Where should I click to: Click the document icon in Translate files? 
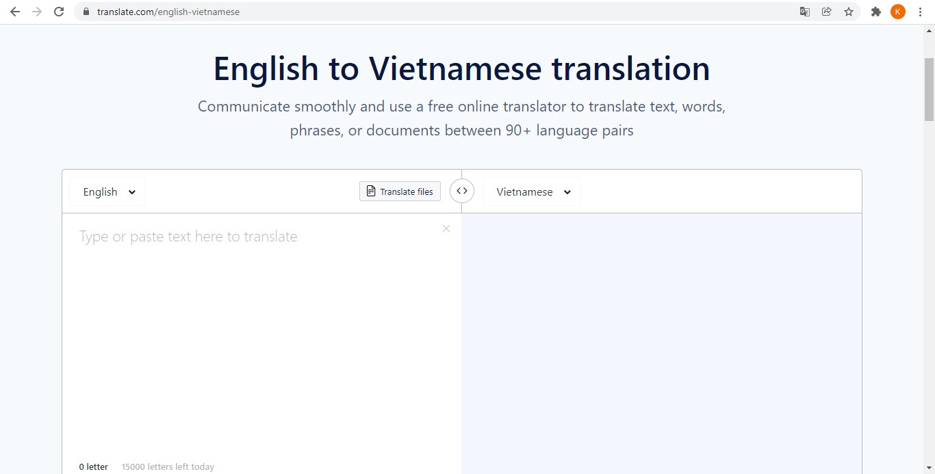point(371,192)
